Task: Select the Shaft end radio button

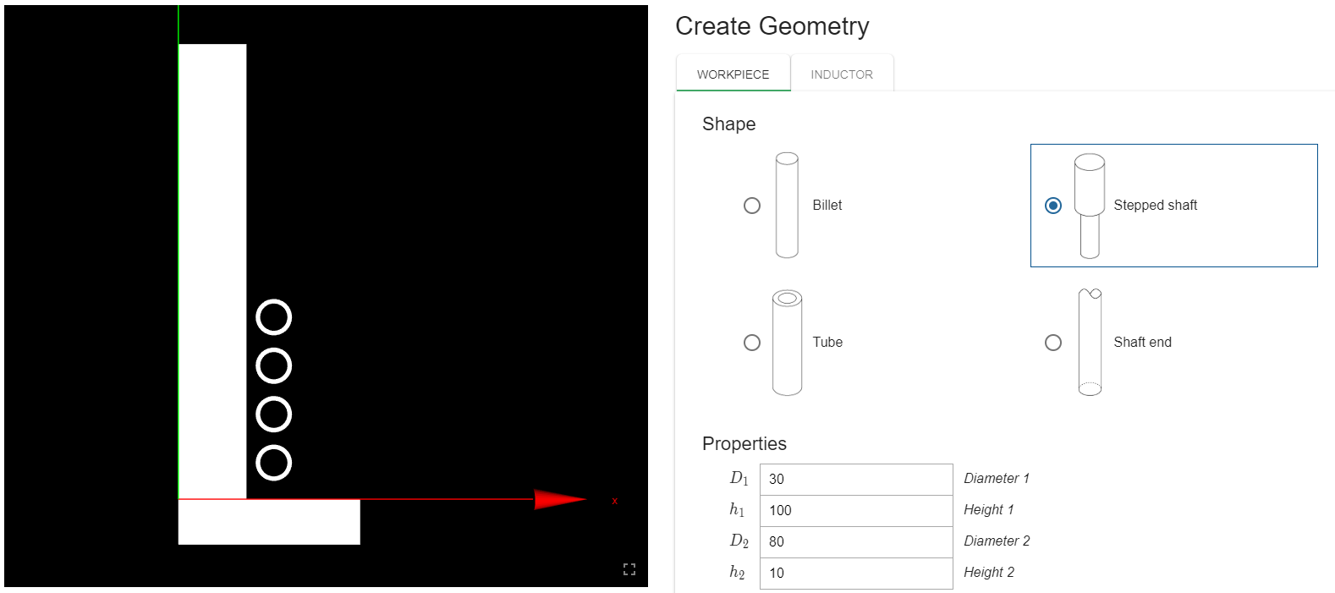Action: point(1053,343)
